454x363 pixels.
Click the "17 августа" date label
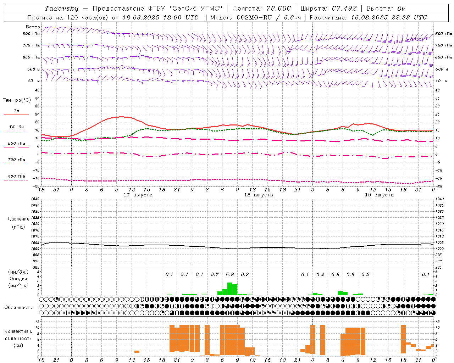tap(138, 195)
